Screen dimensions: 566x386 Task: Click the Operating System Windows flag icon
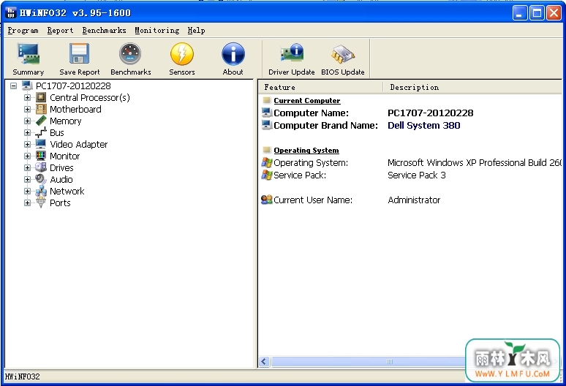(267, 162)
